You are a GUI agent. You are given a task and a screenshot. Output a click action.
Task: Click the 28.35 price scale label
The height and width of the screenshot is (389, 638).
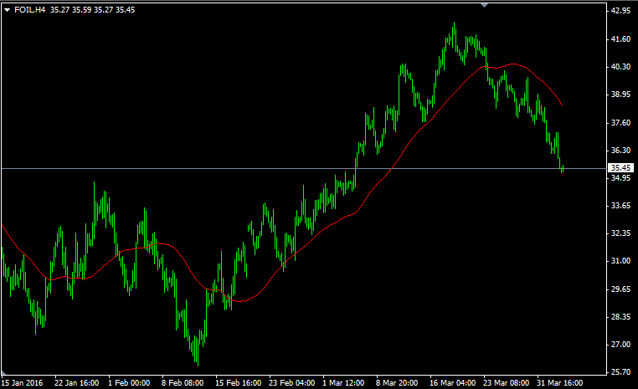pos(621,317)
